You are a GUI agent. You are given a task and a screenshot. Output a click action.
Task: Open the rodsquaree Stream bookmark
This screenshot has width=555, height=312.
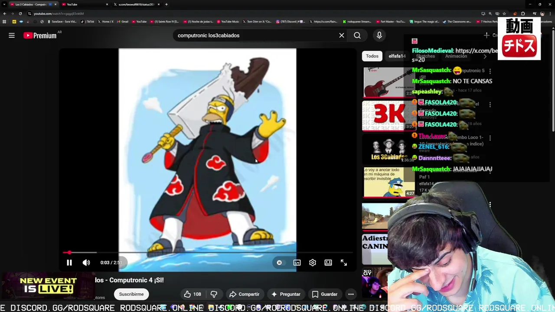[357, 21]
